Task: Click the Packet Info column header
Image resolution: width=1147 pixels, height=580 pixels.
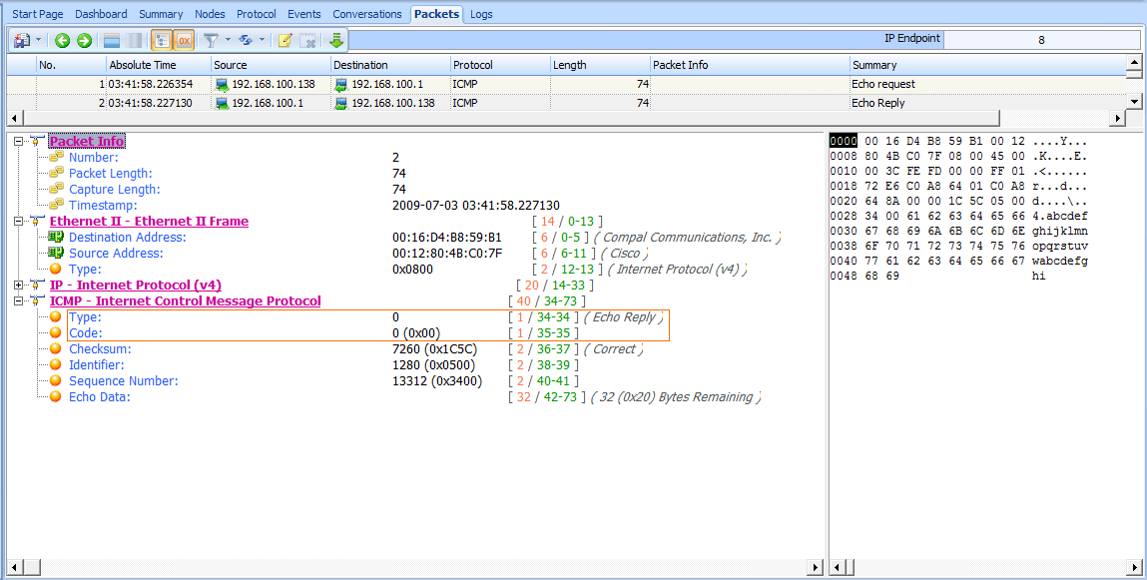Action: click(750, 65)
